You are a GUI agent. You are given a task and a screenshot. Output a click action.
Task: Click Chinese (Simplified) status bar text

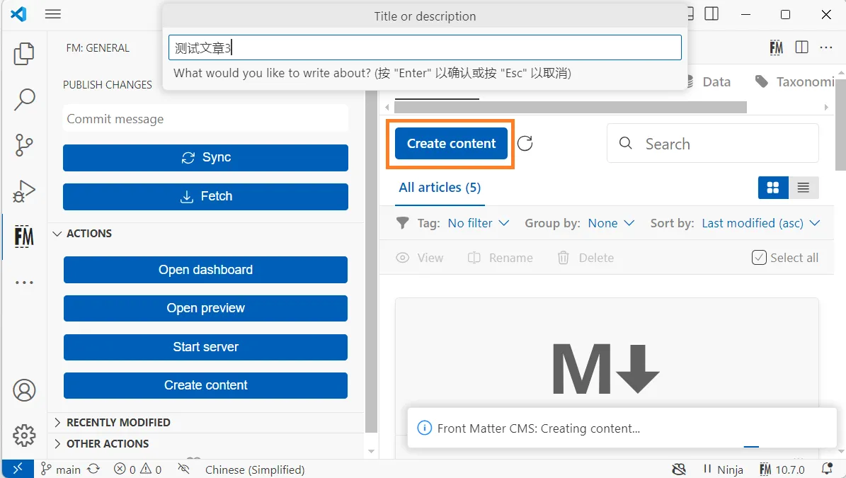(x=255, y=470)
